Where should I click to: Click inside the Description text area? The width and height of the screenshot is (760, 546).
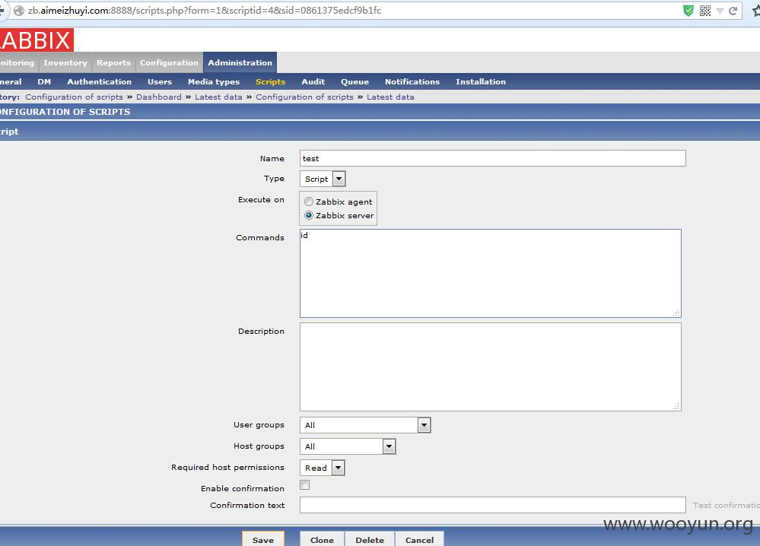click(491, 367)
